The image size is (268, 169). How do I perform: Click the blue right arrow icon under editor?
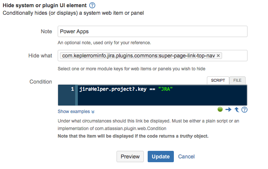[228, 110]
